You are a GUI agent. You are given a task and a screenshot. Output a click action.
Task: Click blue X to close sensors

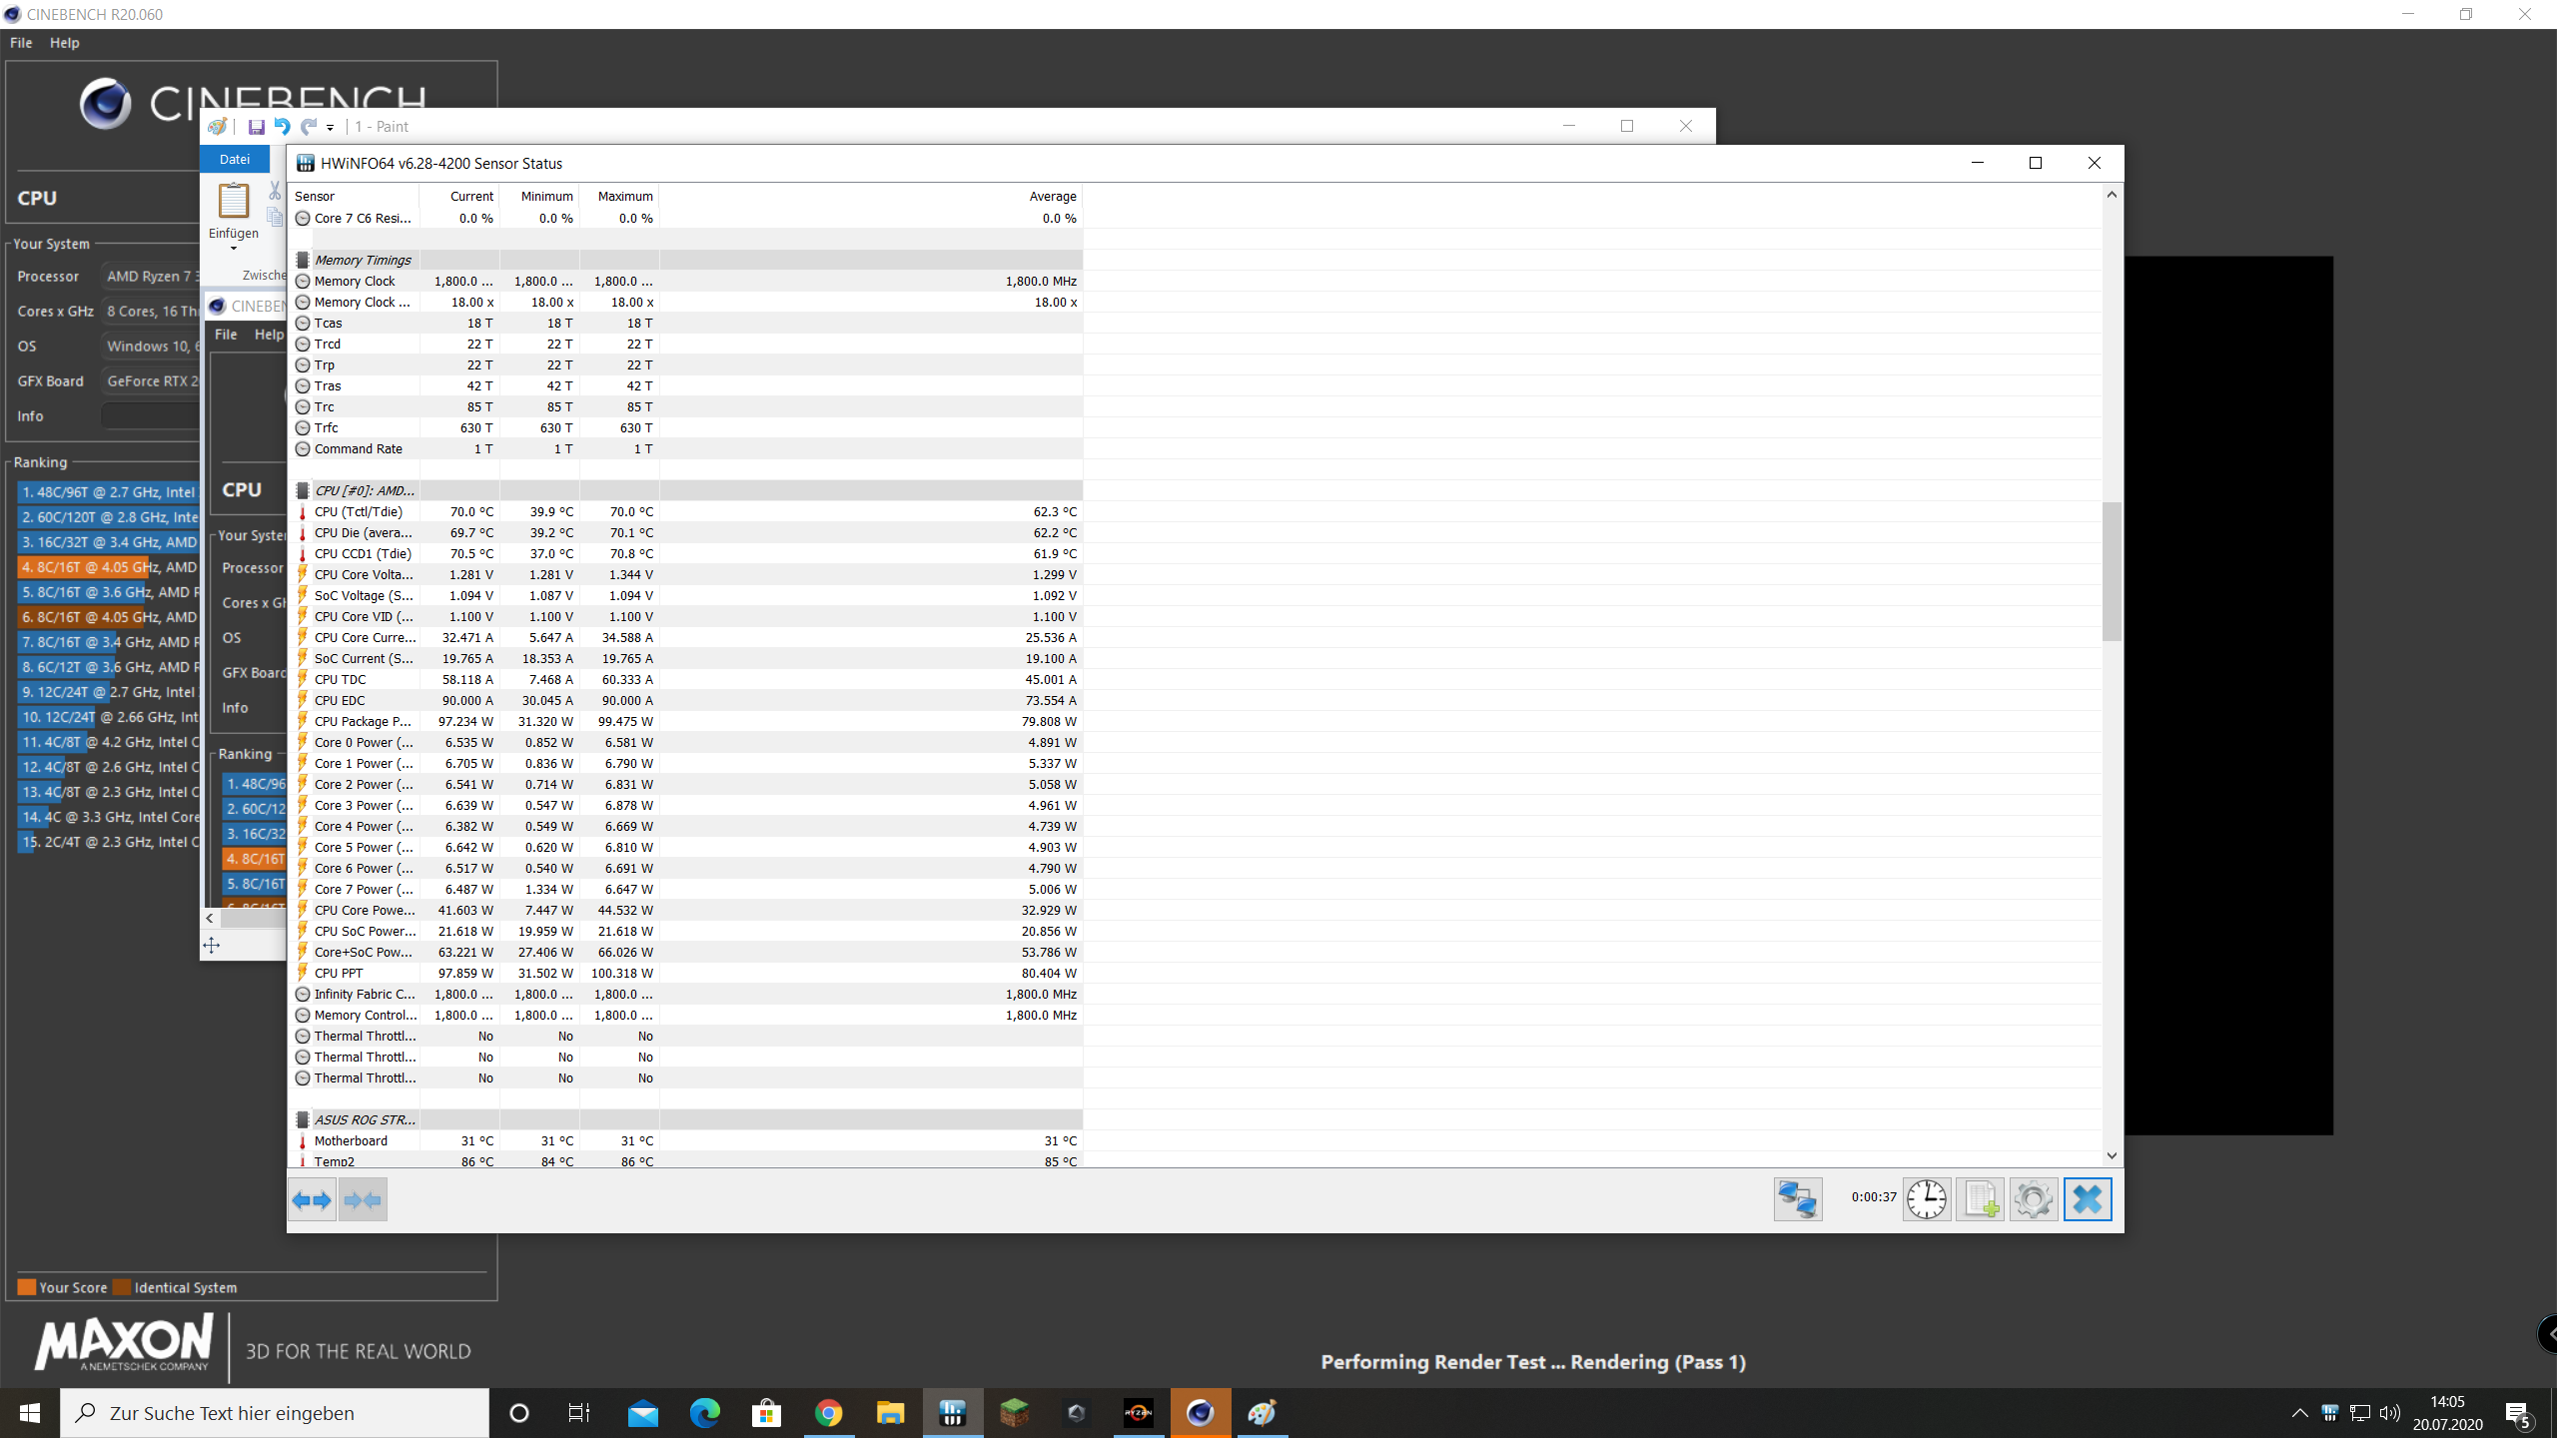click(2087, 1199)
